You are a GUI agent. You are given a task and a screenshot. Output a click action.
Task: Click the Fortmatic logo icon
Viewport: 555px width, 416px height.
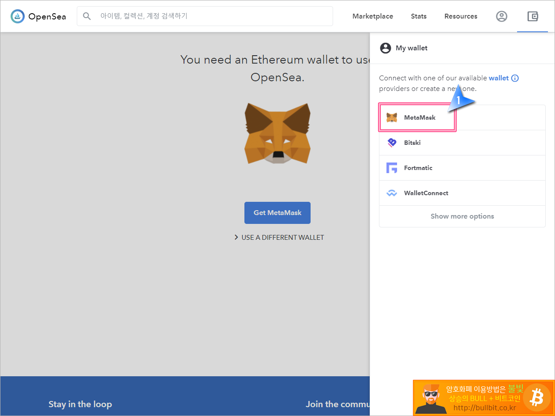[x=392, y=168]
